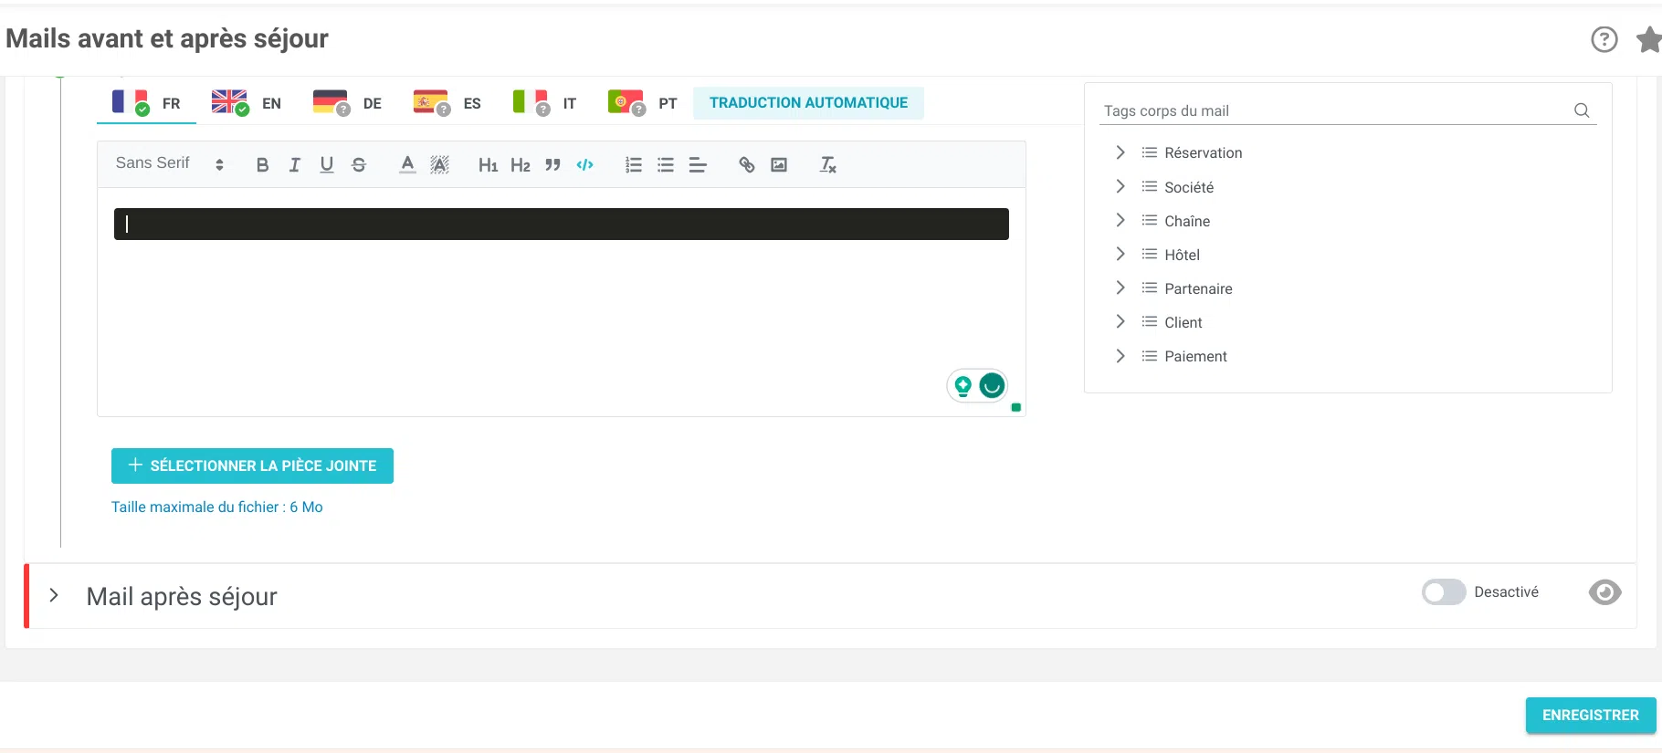This screenshot has width=1662, height=753.
Task: Apply strikethrough formatting
Action: click(x=359, y=165)
